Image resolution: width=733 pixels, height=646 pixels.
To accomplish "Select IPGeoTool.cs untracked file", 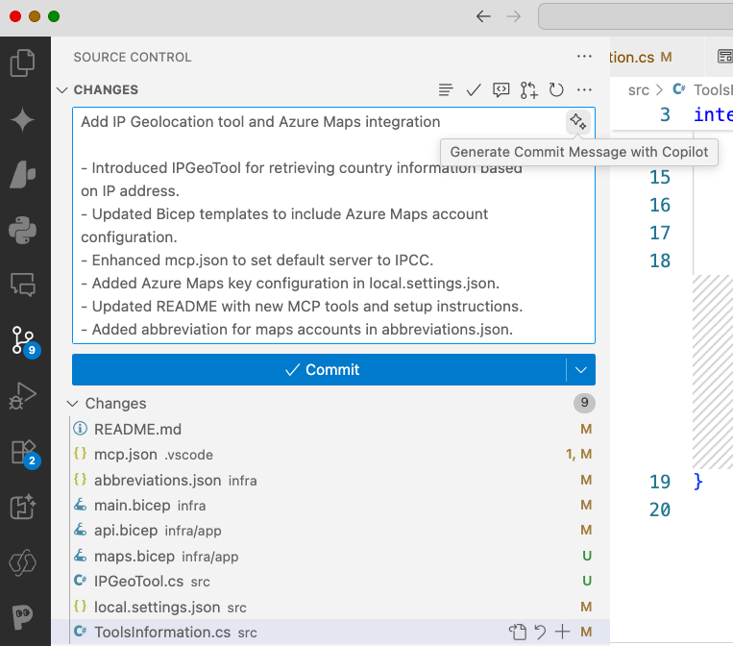I will pyautogui.click(x=331, y=582).
